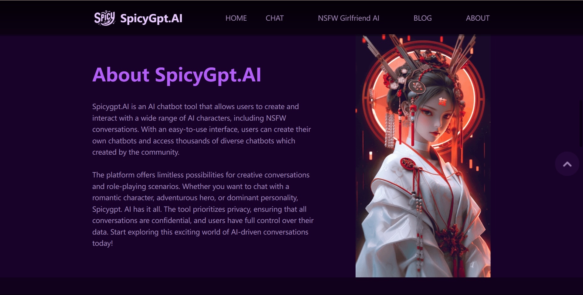
Task: Click the paragraph starting "Spicygpt.AI is an AI chatbot"
Action: pyautogui.click(x=202, y=129)
